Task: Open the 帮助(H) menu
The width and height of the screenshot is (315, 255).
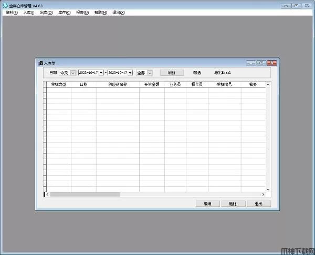Action: [x=100, y=13]
